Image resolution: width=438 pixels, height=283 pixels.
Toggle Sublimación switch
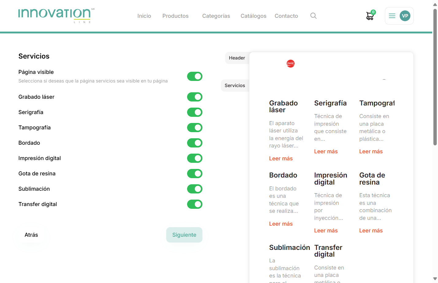click(x=195, y=189)
